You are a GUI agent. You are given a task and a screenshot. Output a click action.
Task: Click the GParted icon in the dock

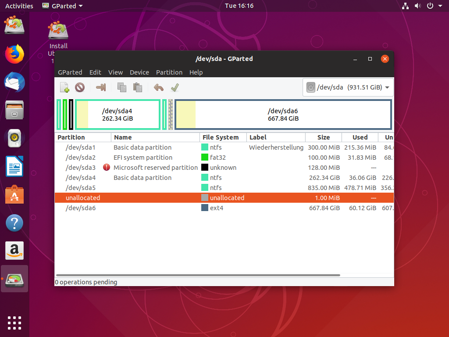(14, 279)
